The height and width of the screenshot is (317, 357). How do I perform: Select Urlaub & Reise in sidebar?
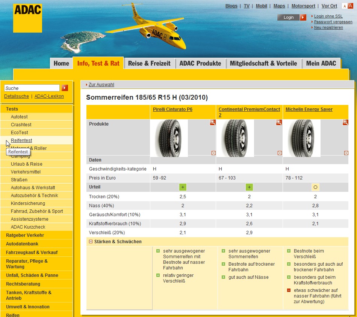(x=36, y=164)
